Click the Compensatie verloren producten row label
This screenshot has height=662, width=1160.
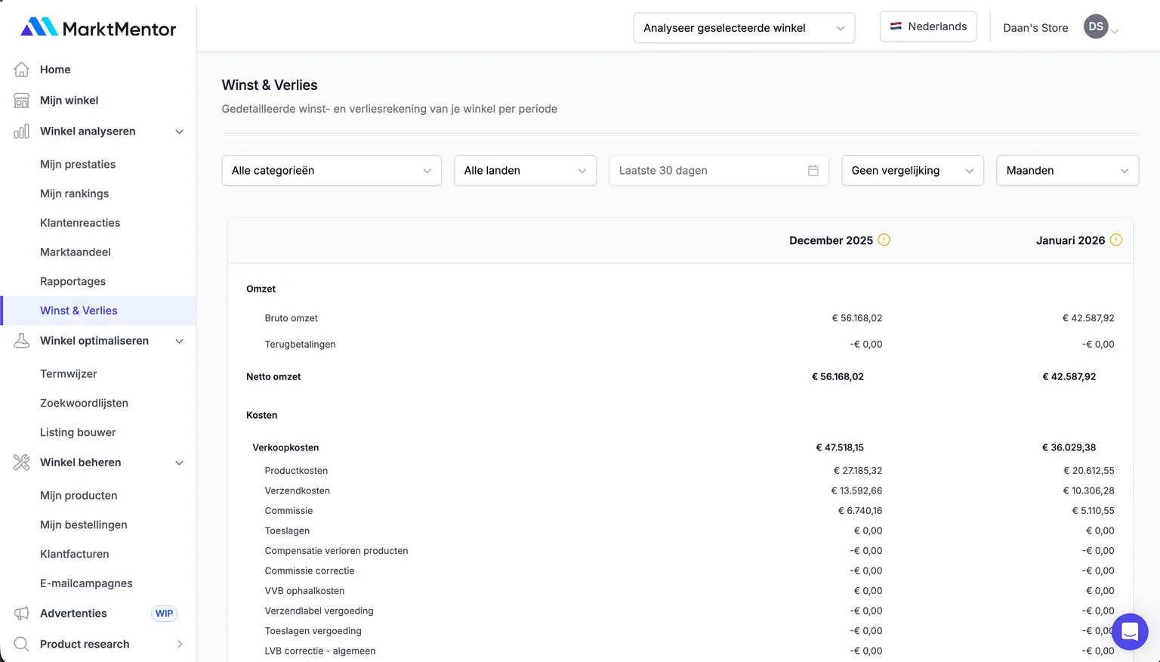pos(336,551)
